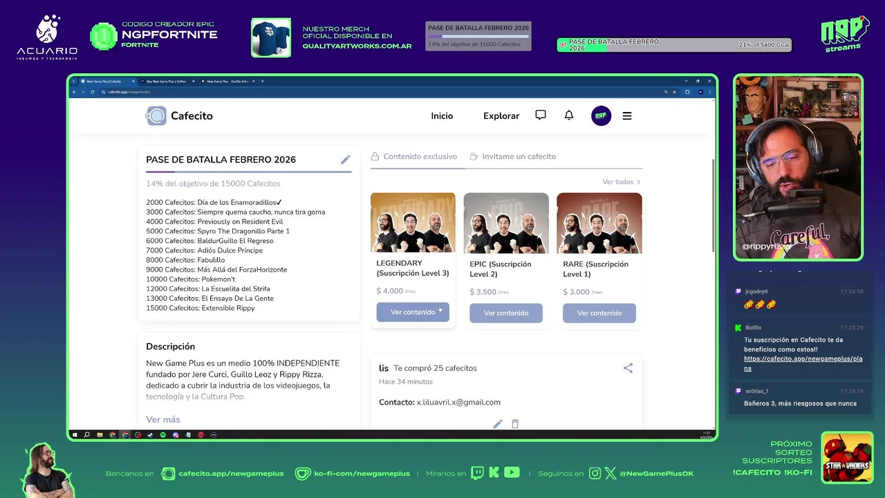Open the browser extensions icon

pyautogui.click(x=687, y=92)
